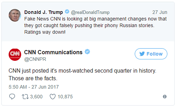Open the 5:50 AM - 27 Jun 2017 timestamp
This screenshot has height=107, width=176.
[34, 87]
